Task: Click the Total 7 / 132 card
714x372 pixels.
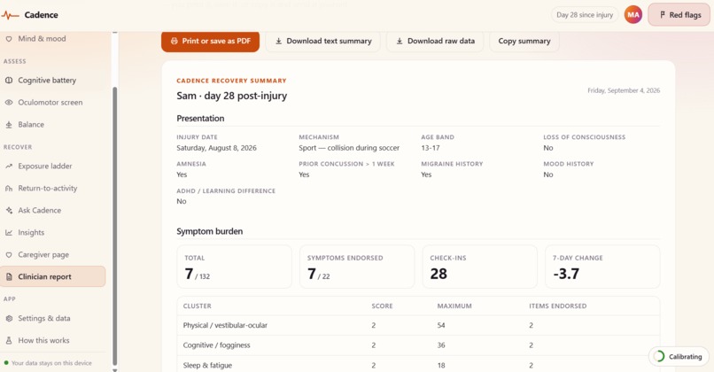Action: [234, 267]
